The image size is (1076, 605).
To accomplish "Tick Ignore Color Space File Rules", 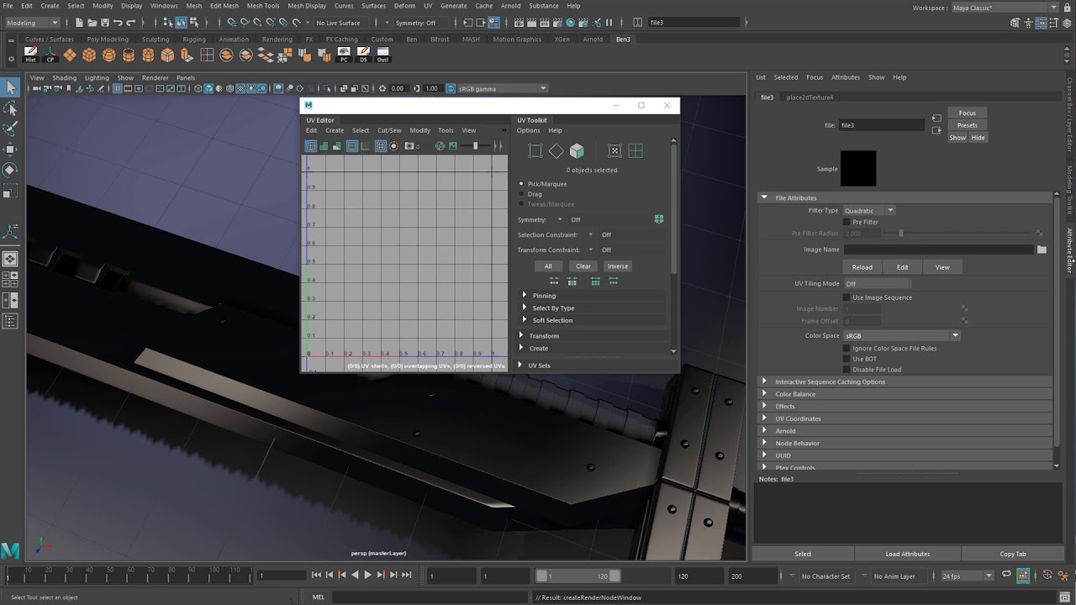I will (847, 348).
